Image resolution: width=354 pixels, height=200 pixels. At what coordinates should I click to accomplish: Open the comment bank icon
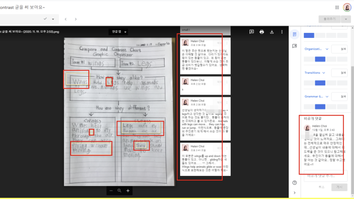(294, 46)
